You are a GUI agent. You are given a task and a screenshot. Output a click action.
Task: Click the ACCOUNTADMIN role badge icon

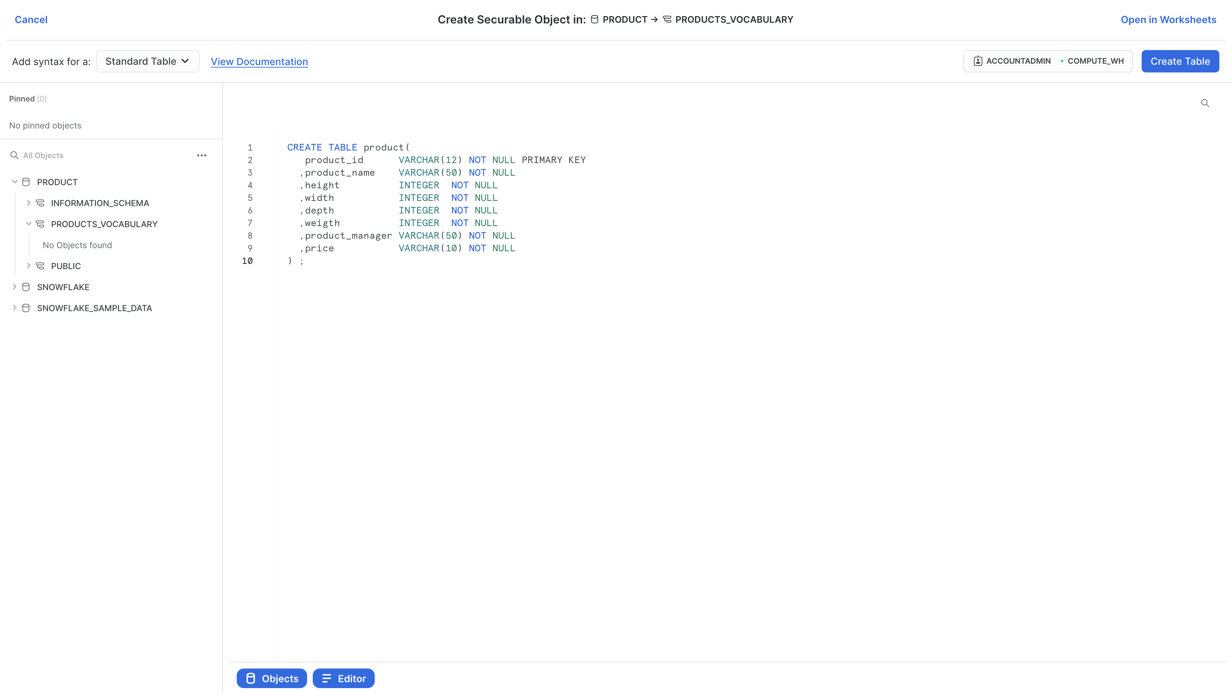coord(977,61)
